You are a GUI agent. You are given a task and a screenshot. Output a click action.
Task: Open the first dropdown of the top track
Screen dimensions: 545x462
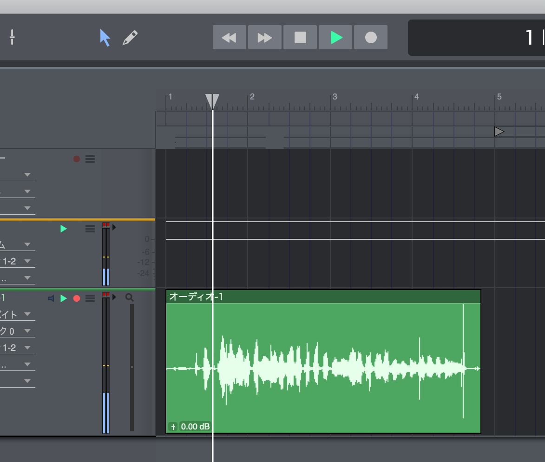pyautogui.click(x=27, y=174)
